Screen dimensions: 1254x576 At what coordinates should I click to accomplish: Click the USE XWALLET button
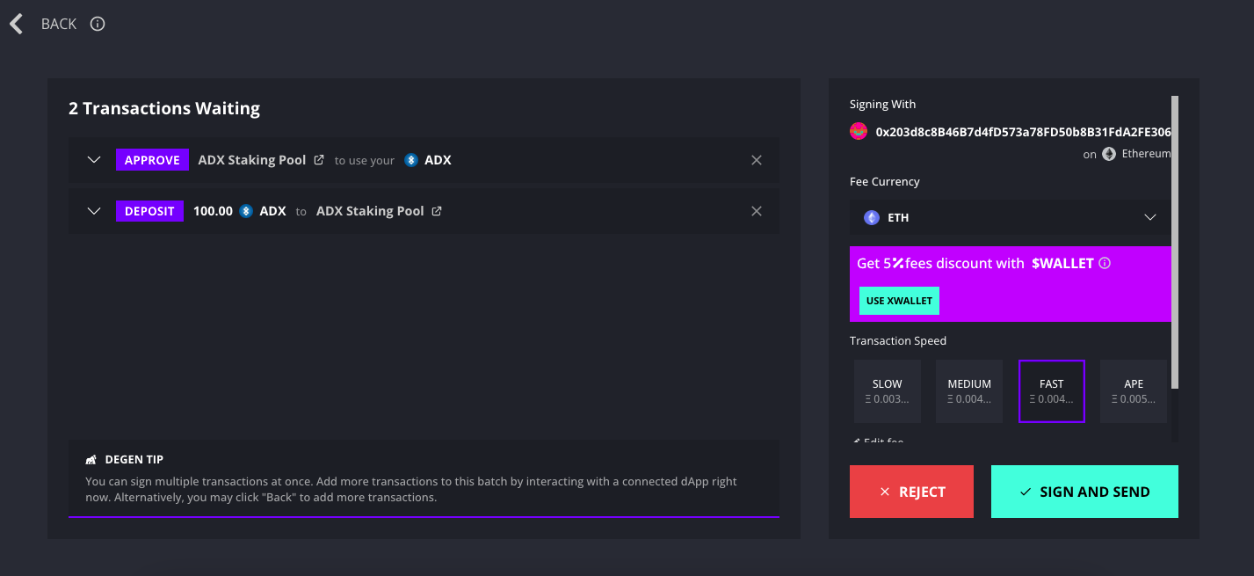899,301
